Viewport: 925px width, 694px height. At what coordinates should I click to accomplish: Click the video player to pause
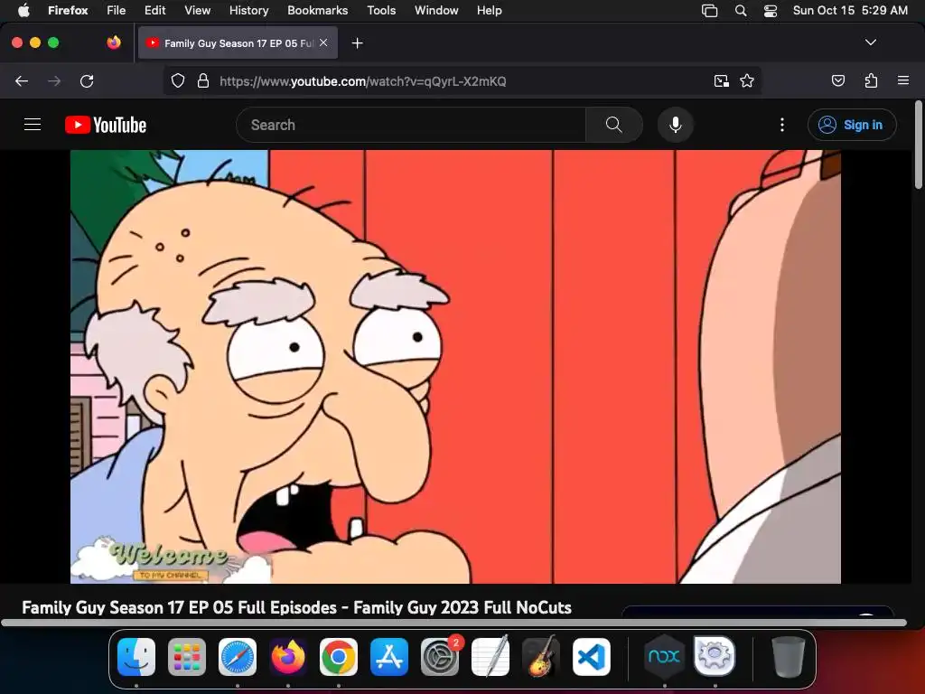tap(455, 367)
